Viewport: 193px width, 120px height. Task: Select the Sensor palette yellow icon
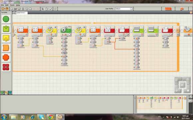coord(6,38)
